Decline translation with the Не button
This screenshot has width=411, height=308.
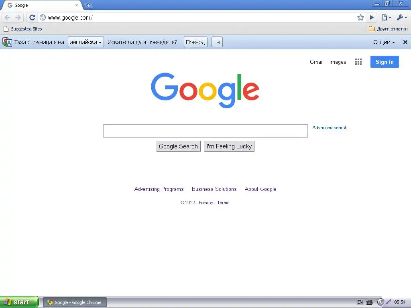click(217, 42)
